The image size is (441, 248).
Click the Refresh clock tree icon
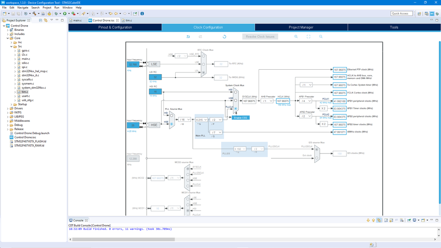224,37
